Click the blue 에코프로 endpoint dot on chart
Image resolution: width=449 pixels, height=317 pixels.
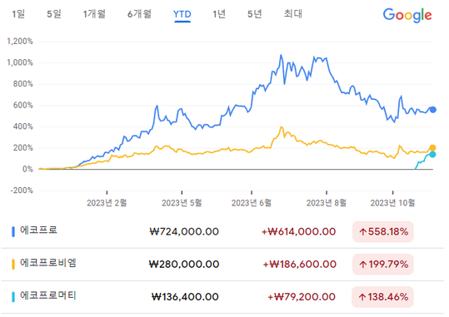pyautogui.click(x=432, y=110)
